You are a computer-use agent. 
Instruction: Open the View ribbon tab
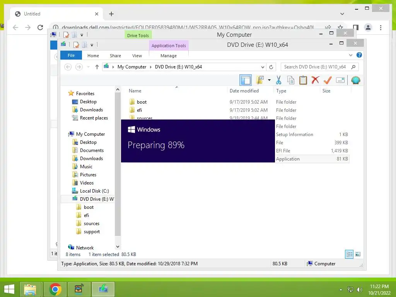click(137, 56)
